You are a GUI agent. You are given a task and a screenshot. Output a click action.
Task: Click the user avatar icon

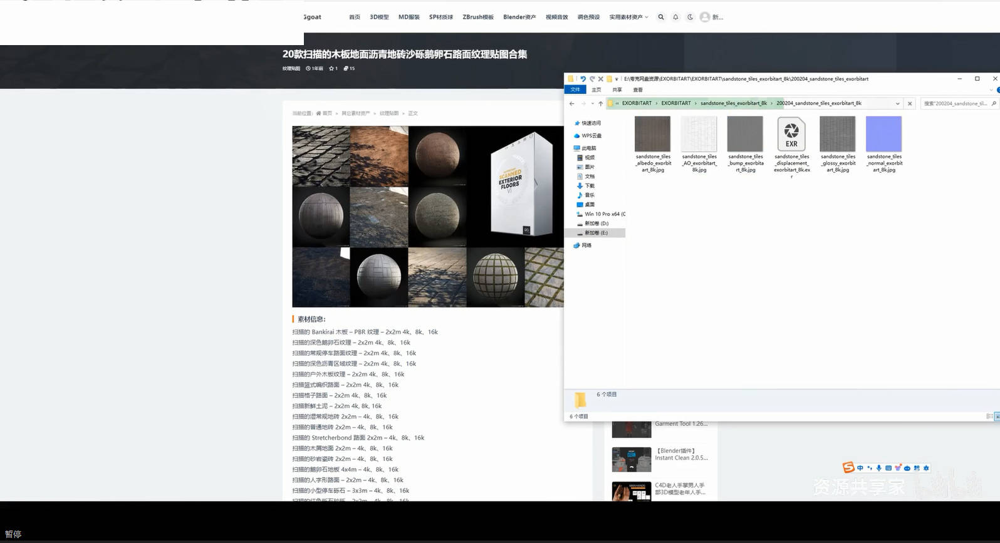pos(705,18)
